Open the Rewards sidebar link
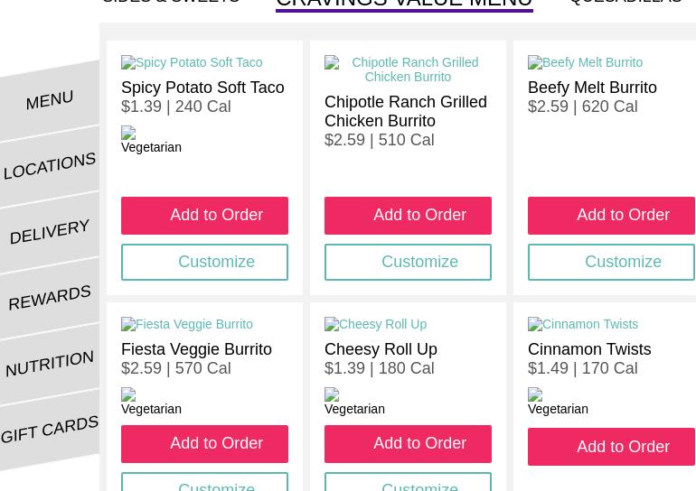This screenshot has width=696, height=491. tap(50, 298)
